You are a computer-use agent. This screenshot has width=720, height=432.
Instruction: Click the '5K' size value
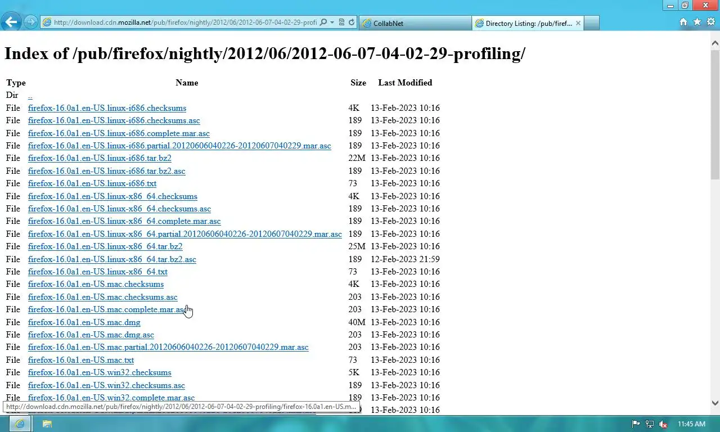(x=354, y=372)
